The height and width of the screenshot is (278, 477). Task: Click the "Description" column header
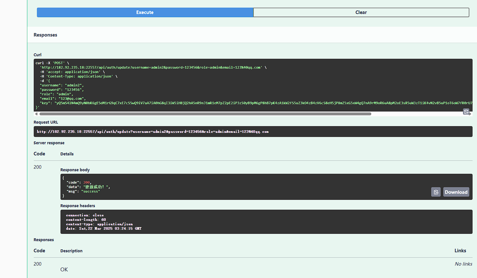71,251
